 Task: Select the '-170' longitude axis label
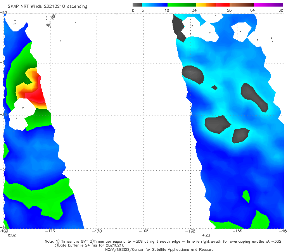97,231
